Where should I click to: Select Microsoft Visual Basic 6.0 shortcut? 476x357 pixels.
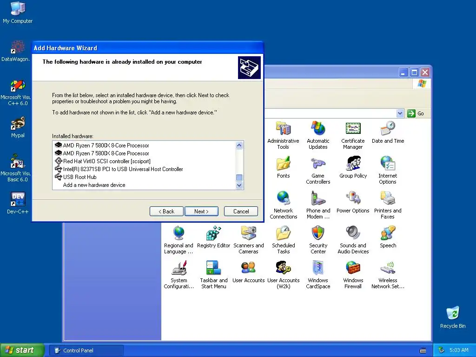16,168
